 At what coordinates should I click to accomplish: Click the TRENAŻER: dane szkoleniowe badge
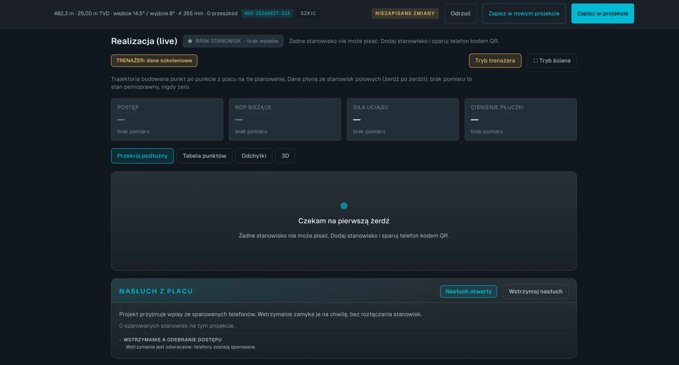(154, 61)
